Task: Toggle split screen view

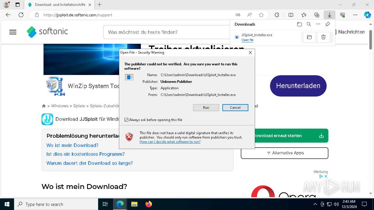Action: coord(291,15)
